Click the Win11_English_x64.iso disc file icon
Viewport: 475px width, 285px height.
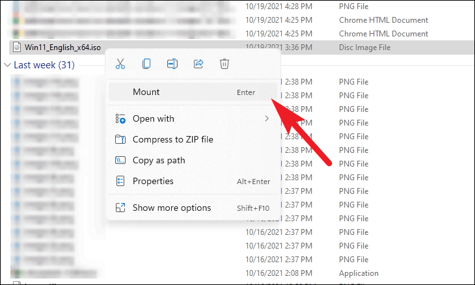tap(17, 47)
